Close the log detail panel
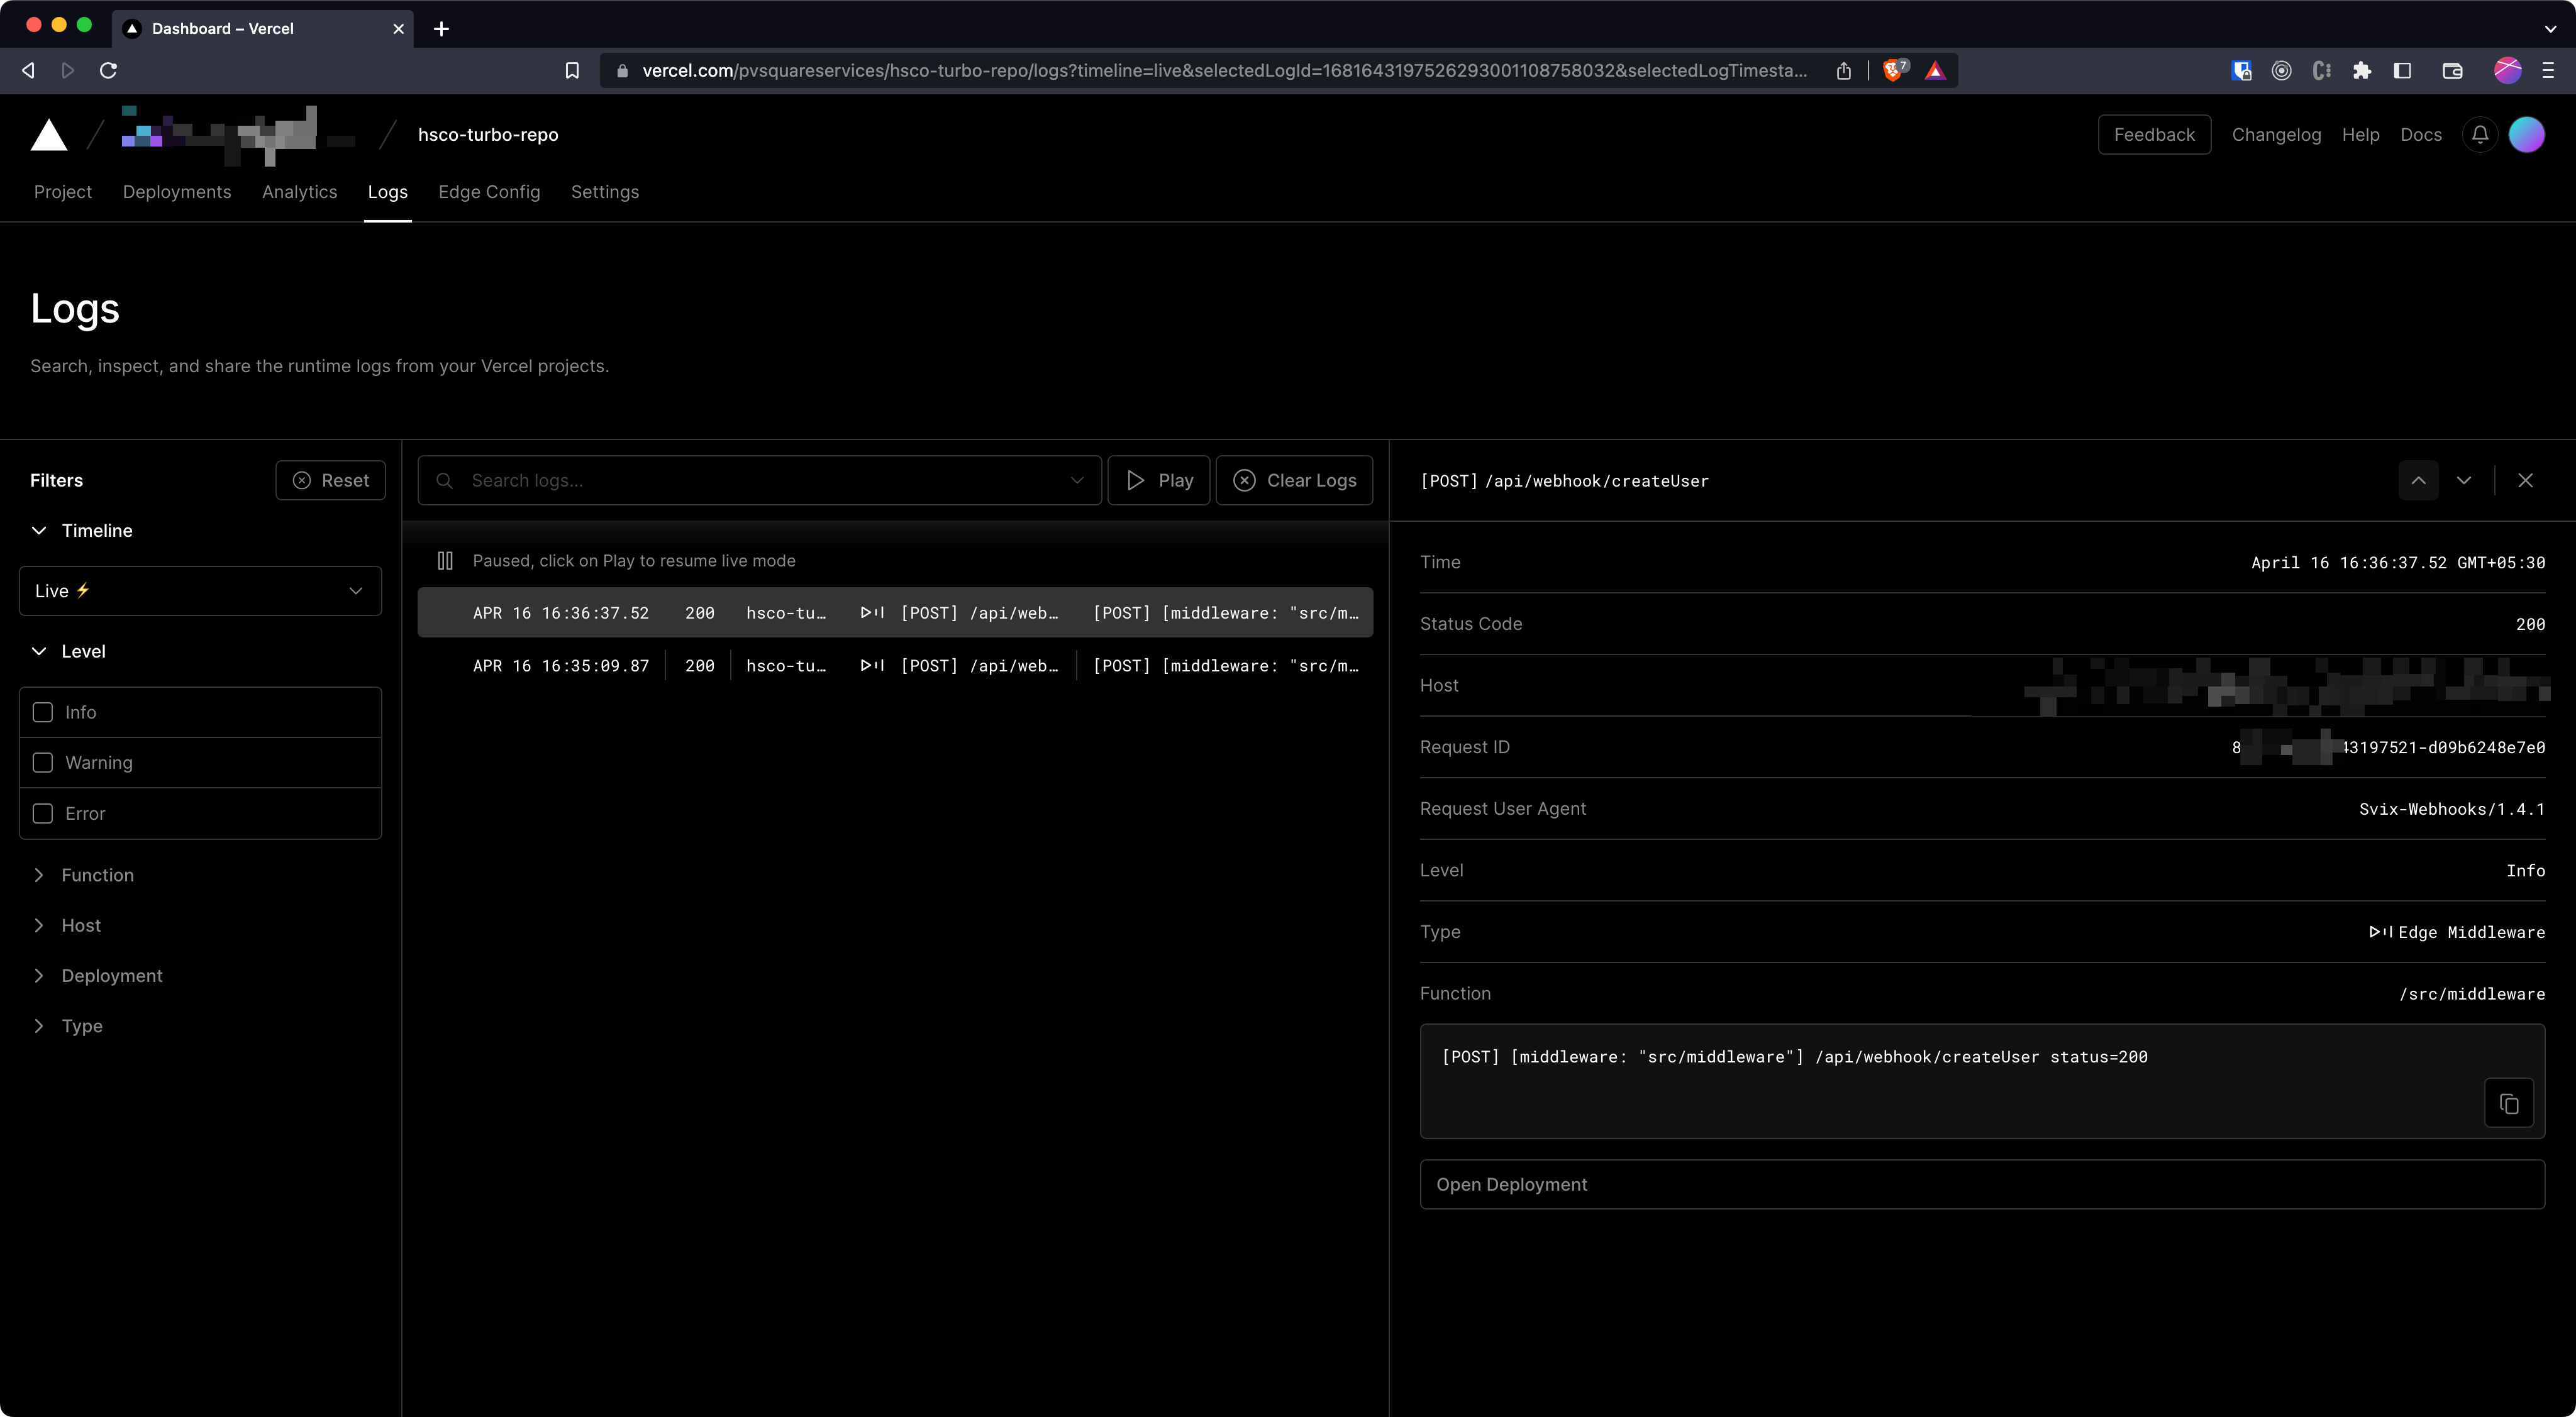Viewport: 2576px width, 1417px height. point(2525,481)
